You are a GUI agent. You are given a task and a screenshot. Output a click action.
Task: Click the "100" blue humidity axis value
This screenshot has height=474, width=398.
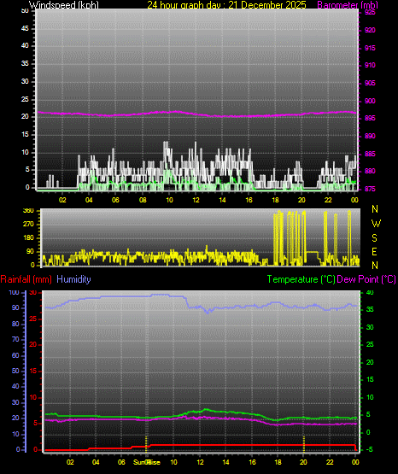(x=15, y=293)
